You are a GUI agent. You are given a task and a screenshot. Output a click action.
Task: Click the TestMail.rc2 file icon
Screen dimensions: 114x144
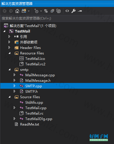(22, 64)
